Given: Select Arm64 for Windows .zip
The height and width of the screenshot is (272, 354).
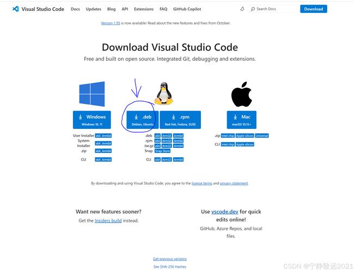Looking at the screenshot, I should (x=106, y=151).
